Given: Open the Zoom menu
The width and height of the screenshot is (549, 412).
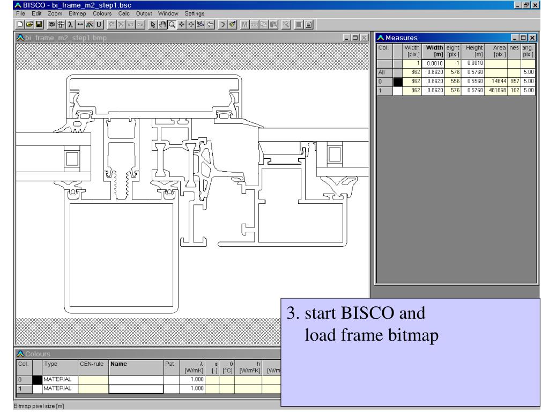Looking at the screenshot, I should click(55, 13).
